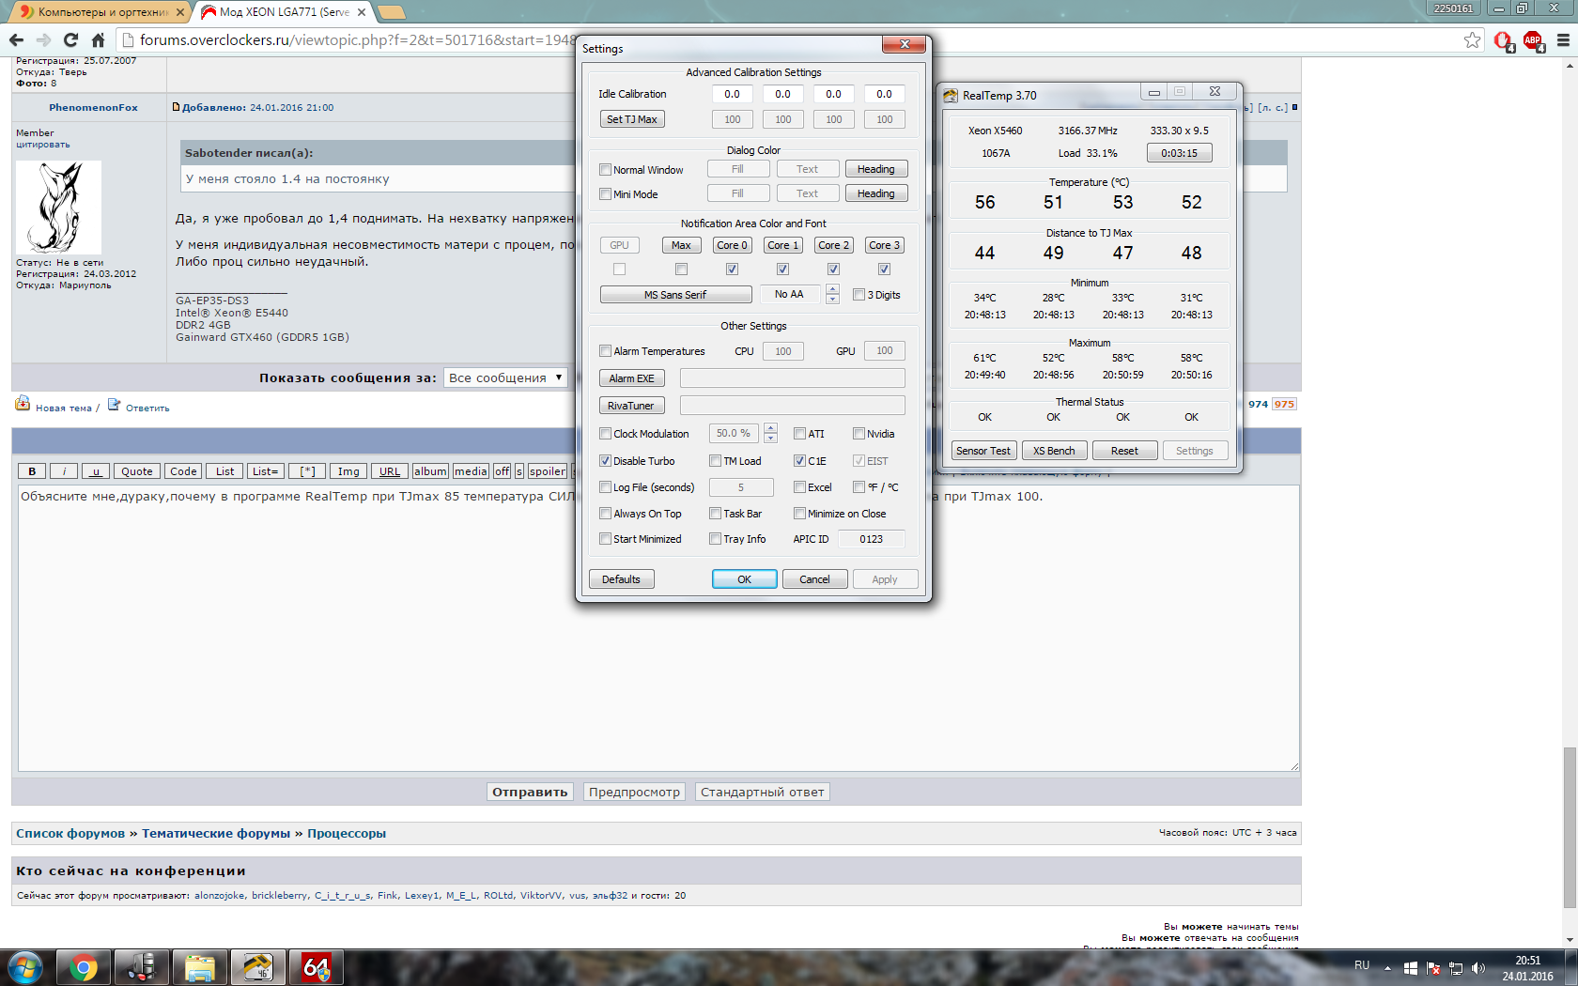
Task: Click PhenomenonFox's avatar image
Action: (58, 207)
